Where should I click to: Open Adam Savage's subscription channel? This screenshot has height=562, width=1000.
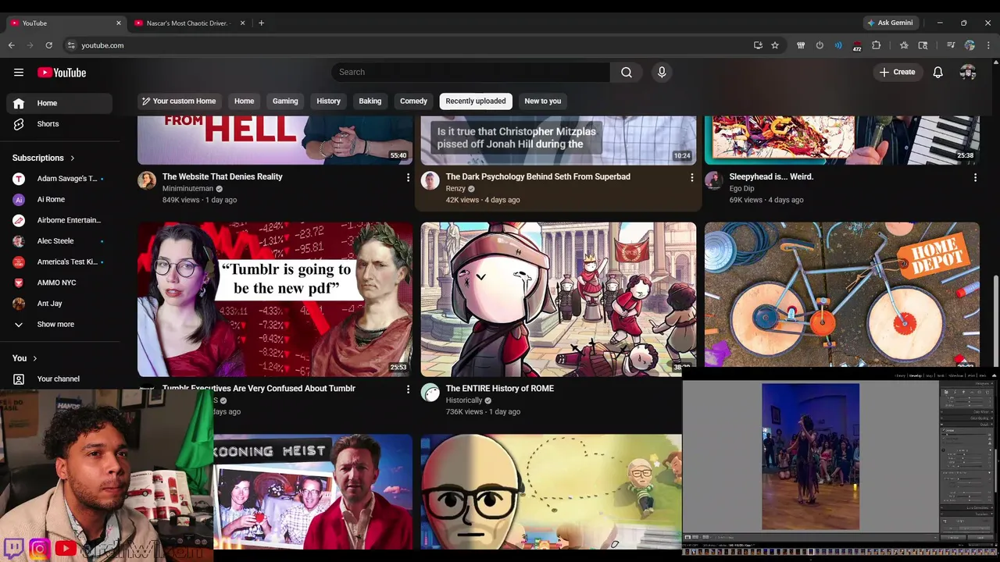point(59,179)
